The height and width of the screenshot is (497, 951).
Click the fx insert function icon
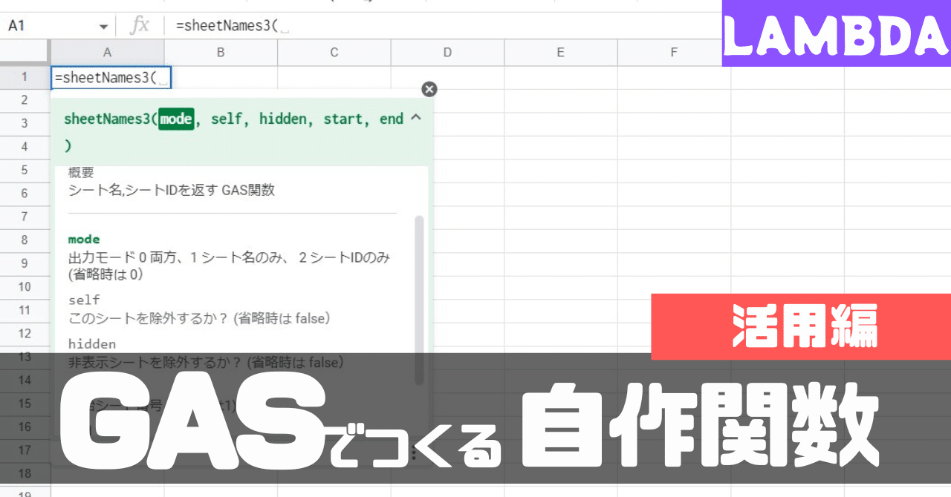[x=138, y=24]
